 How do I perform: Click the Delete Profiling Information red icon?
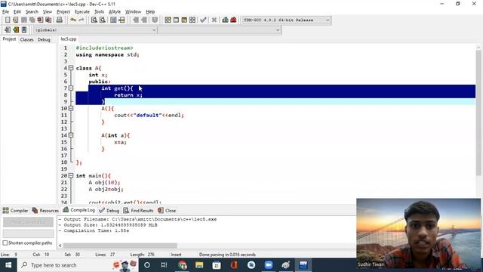[233, 20]
